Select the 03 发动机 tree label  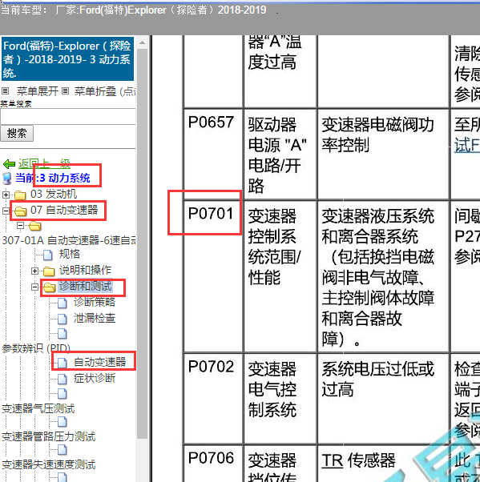54,194
